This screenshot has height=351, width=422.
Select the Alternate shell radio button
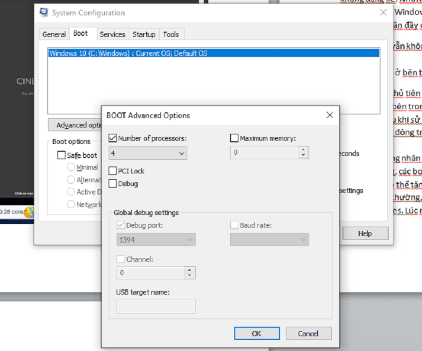[71, 179]
